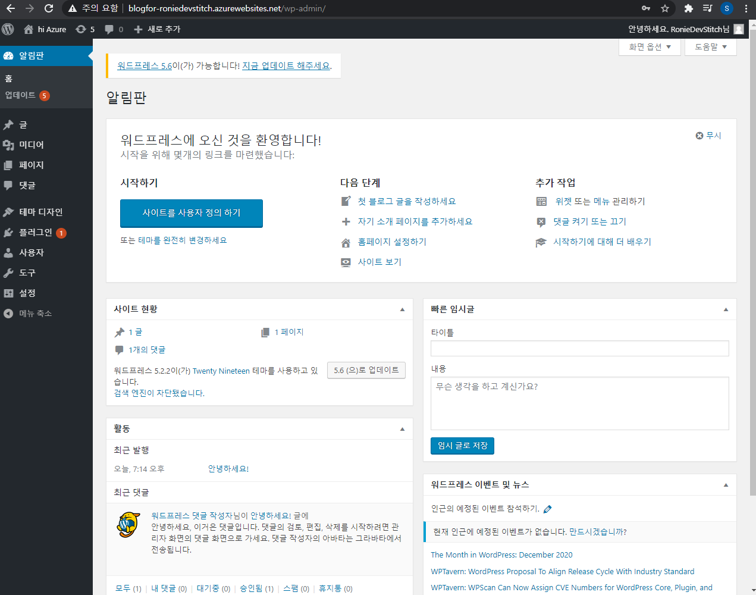
Task: Collapse the 활동 panel
Action: [x=402, y=429]
